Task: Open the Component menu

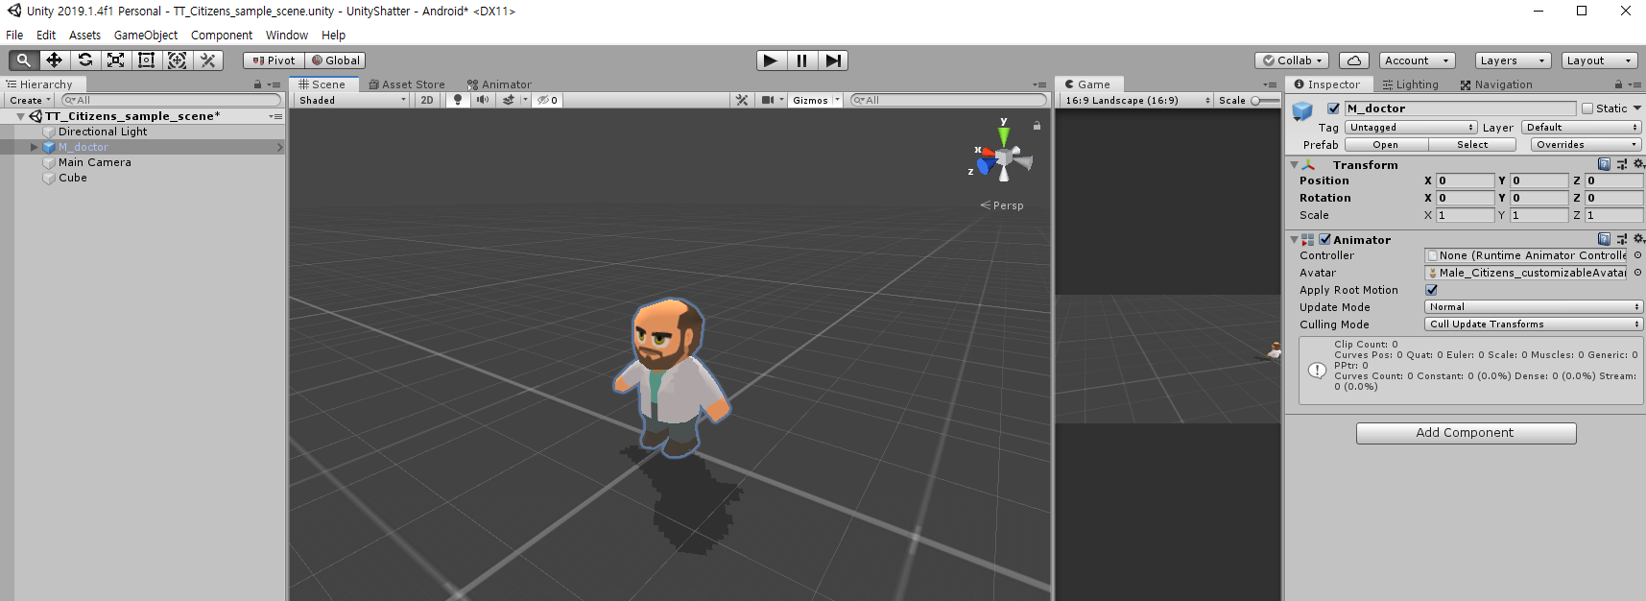Action: 222,36
